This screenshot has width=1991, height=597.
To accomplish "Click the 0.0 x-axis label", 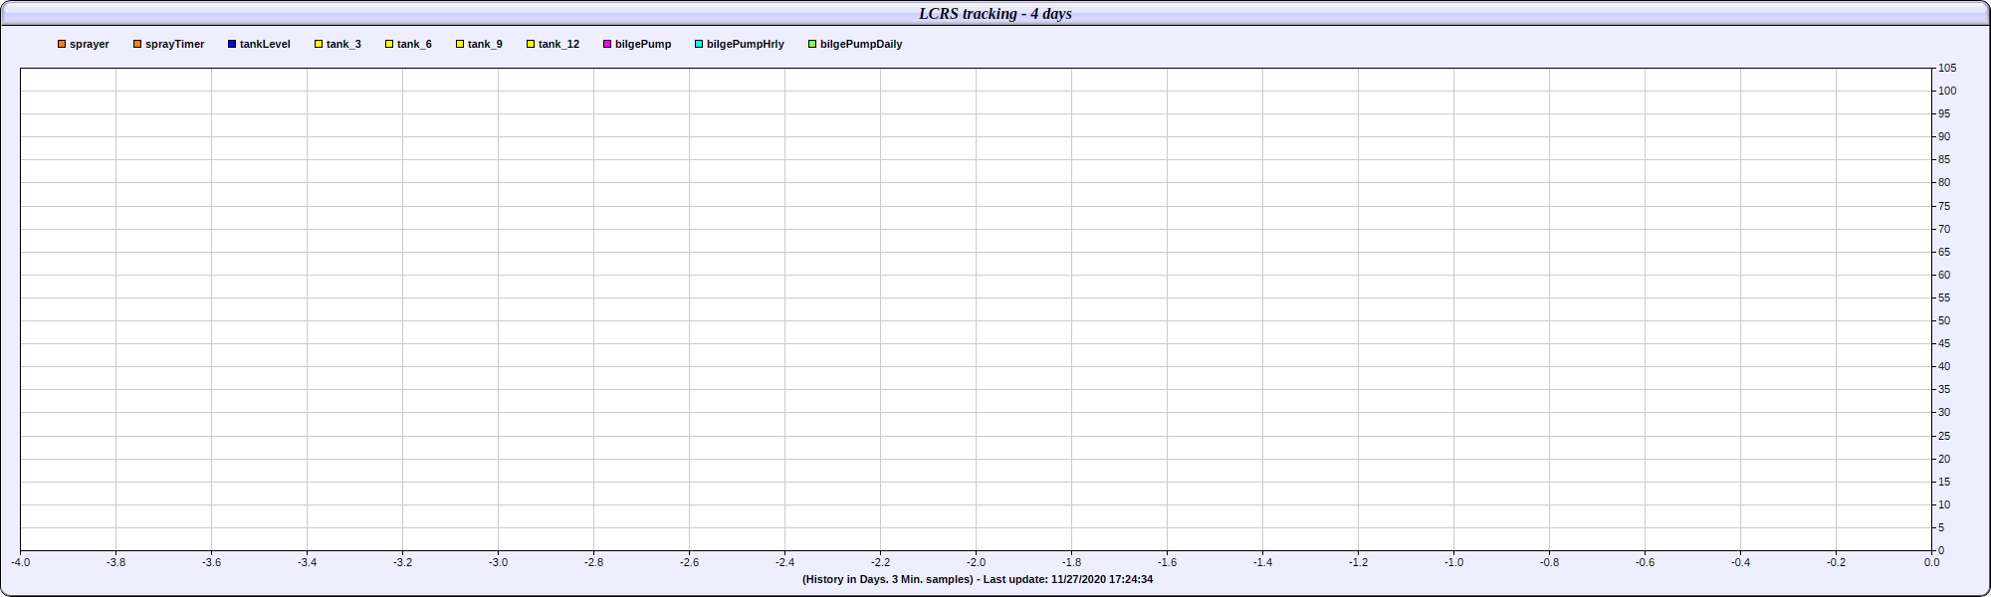I will tap(1931, 562).
